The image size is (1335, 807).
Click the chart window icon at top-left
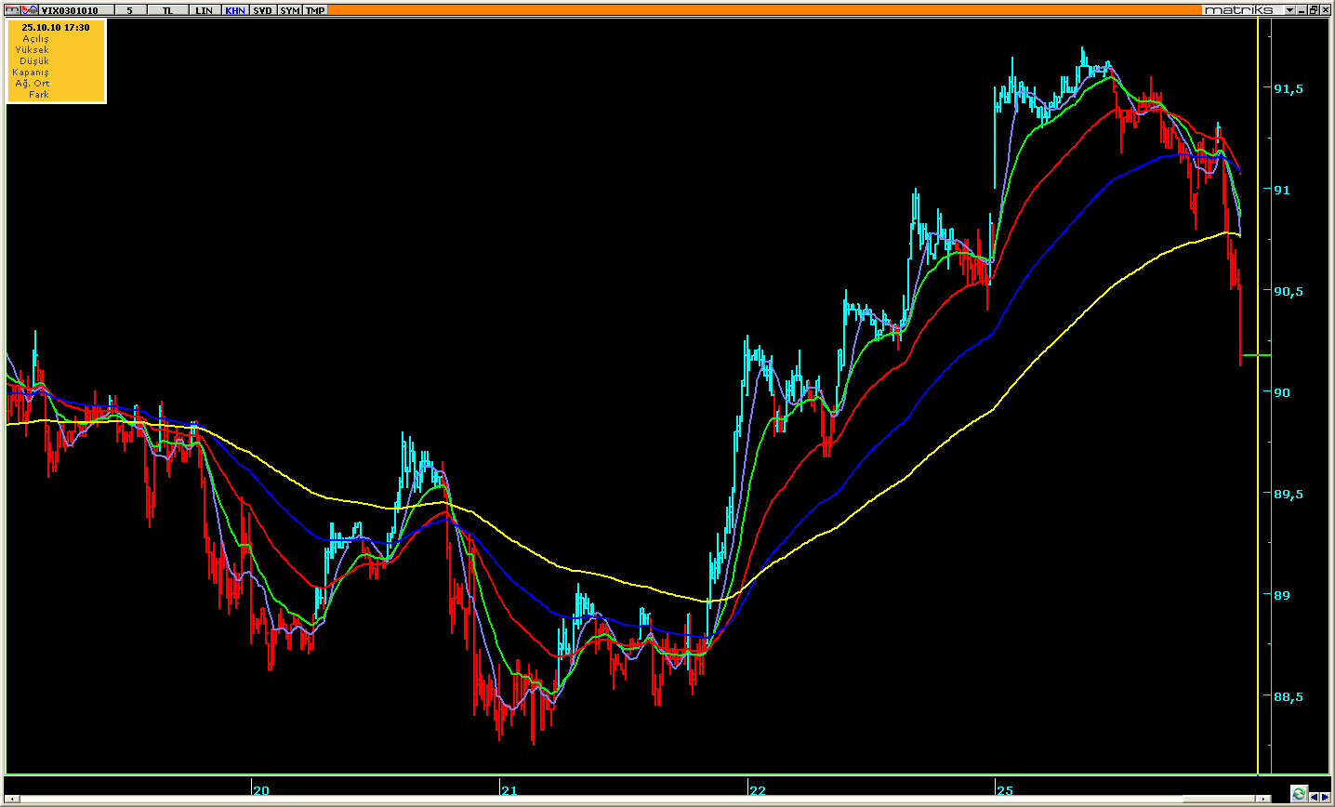[13, 10]
